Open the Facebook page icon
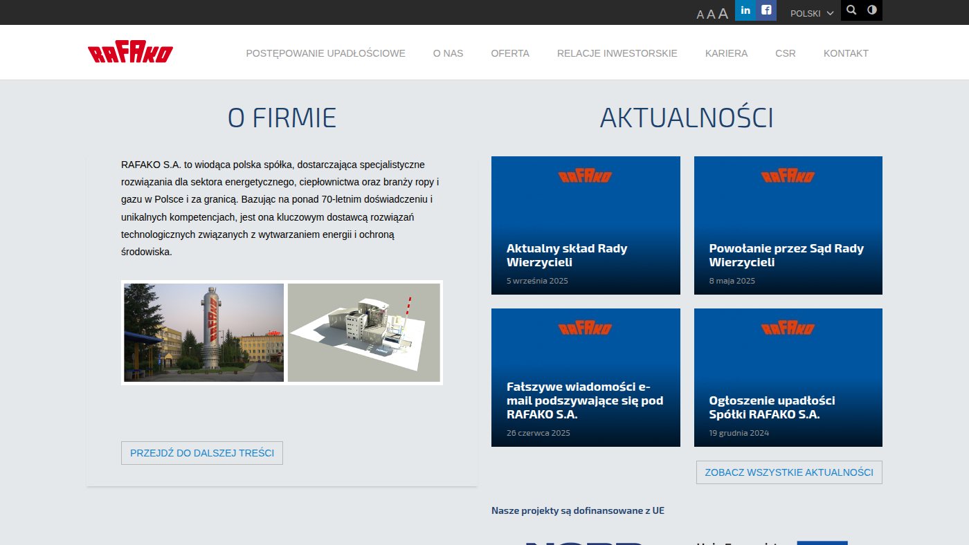The width and height of the screenshot is (969, 545). pos(766,10)
